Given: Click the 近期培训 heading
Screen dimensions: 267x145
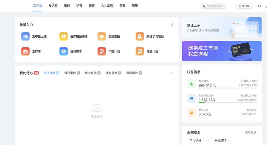Looking at the screenshot, I should coord(194,132).
